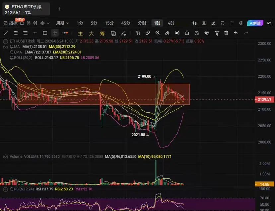The height and width of the screenshot is (211, 275).
Task: Select the rectangle drawing tool
Action: [x=45, y=33]
